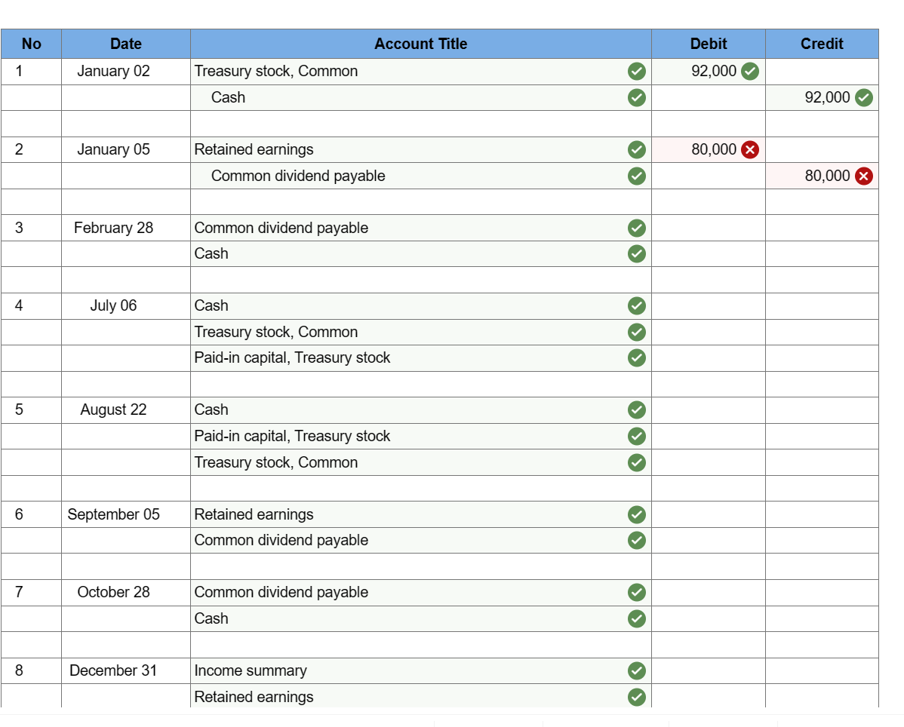Click checkmark beside entry 6 Common dividend payable
The image size is (904, 727).
tap(636, 541)
